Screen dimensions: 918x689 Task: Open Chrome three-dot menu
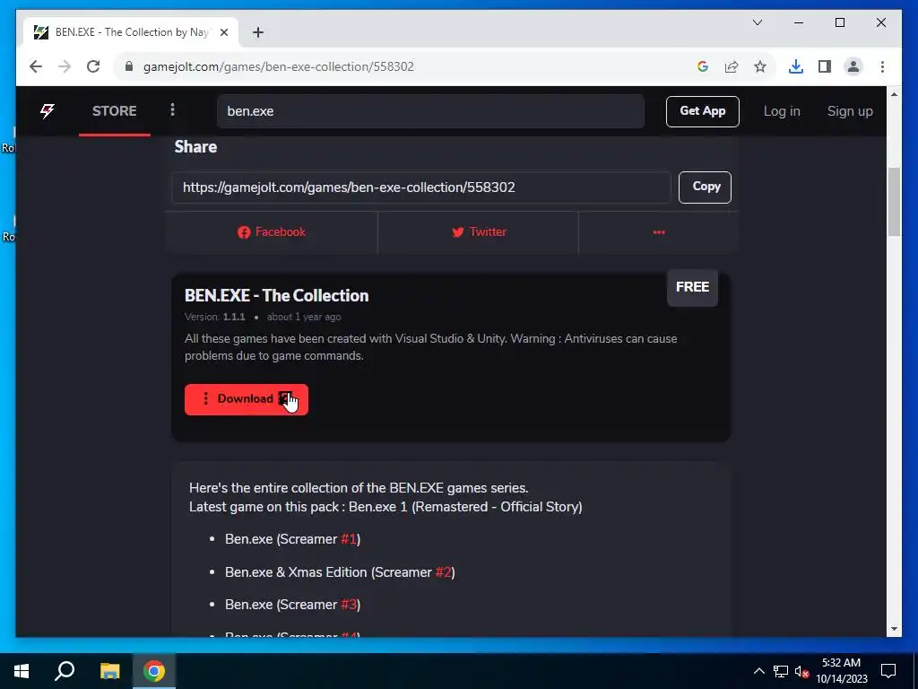point(882,66)
